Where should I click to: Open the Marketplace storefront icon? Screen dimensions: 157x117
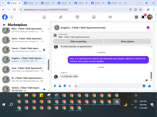94,17
